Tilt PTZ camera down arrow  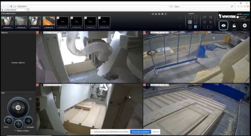18,112
